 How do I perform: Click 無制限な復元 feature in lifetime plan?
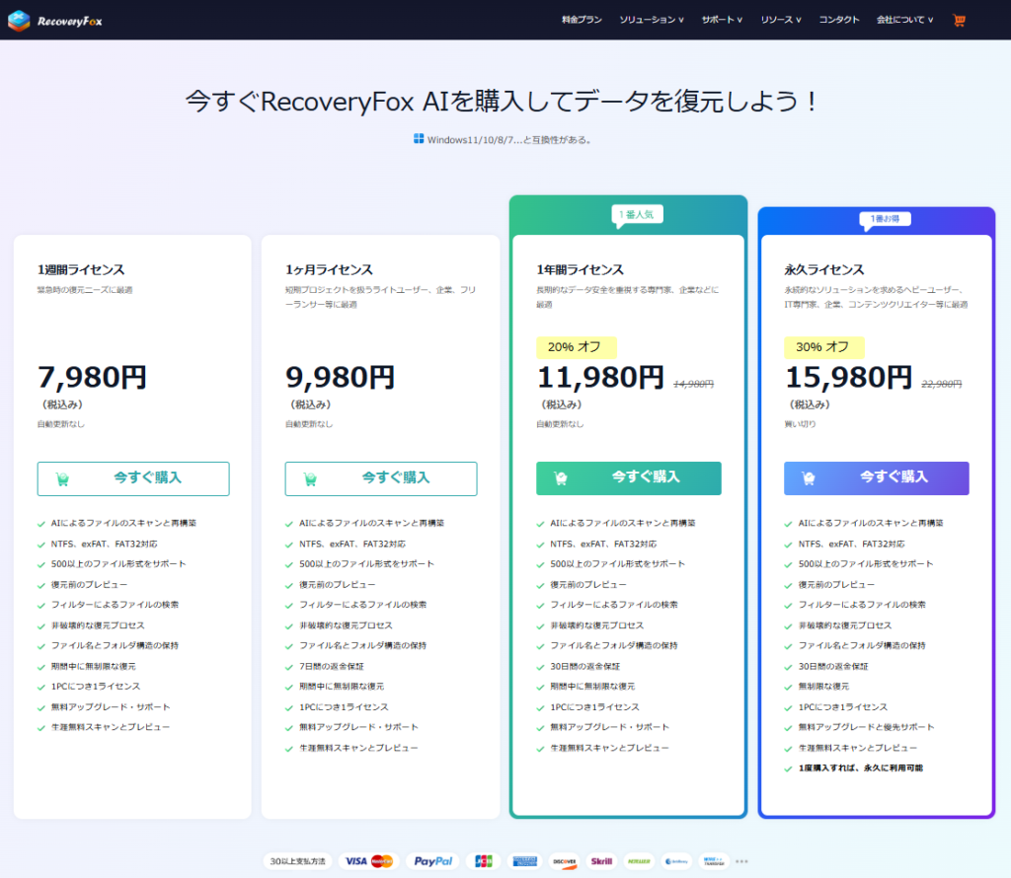tap(823, 687)
